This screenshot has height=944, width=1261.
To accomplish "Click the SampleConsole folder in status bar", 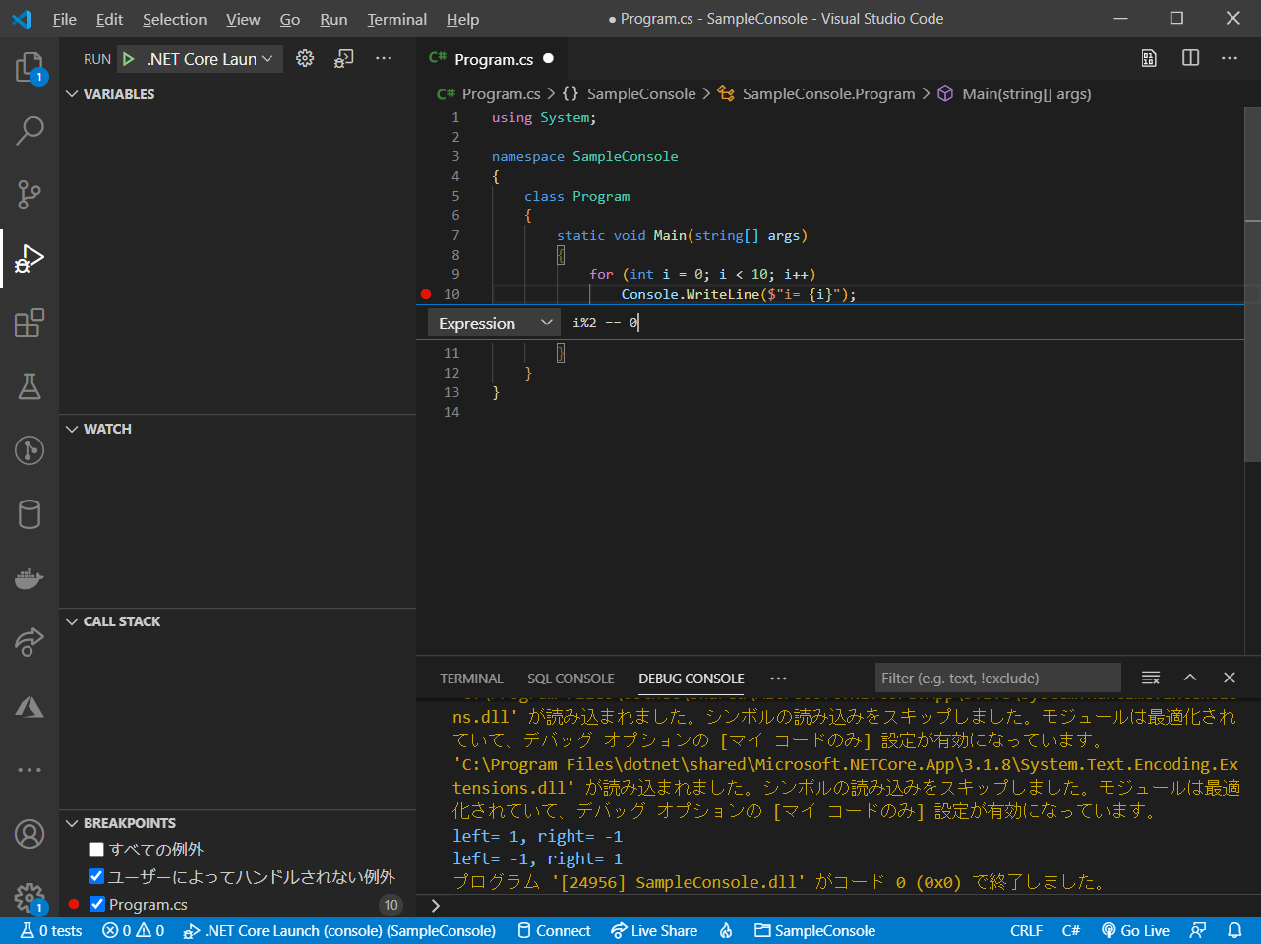I will [814, 930].
